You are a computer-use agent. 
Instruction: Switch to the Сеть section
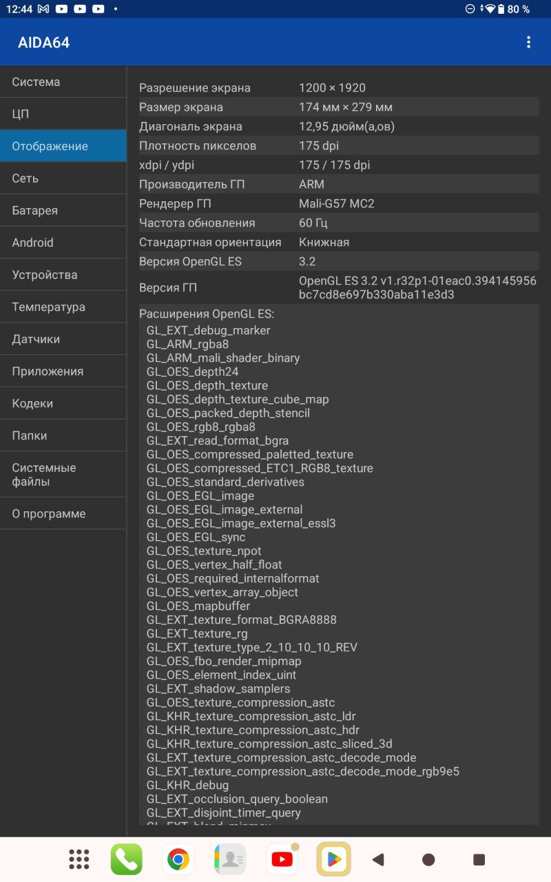63,178
